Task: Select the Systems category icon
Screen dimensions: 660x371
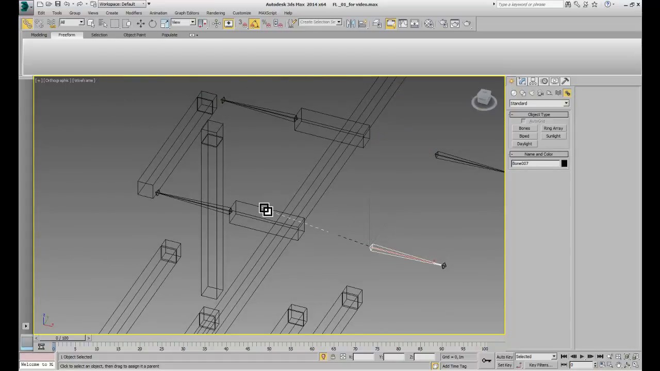Action: [567, 93]
